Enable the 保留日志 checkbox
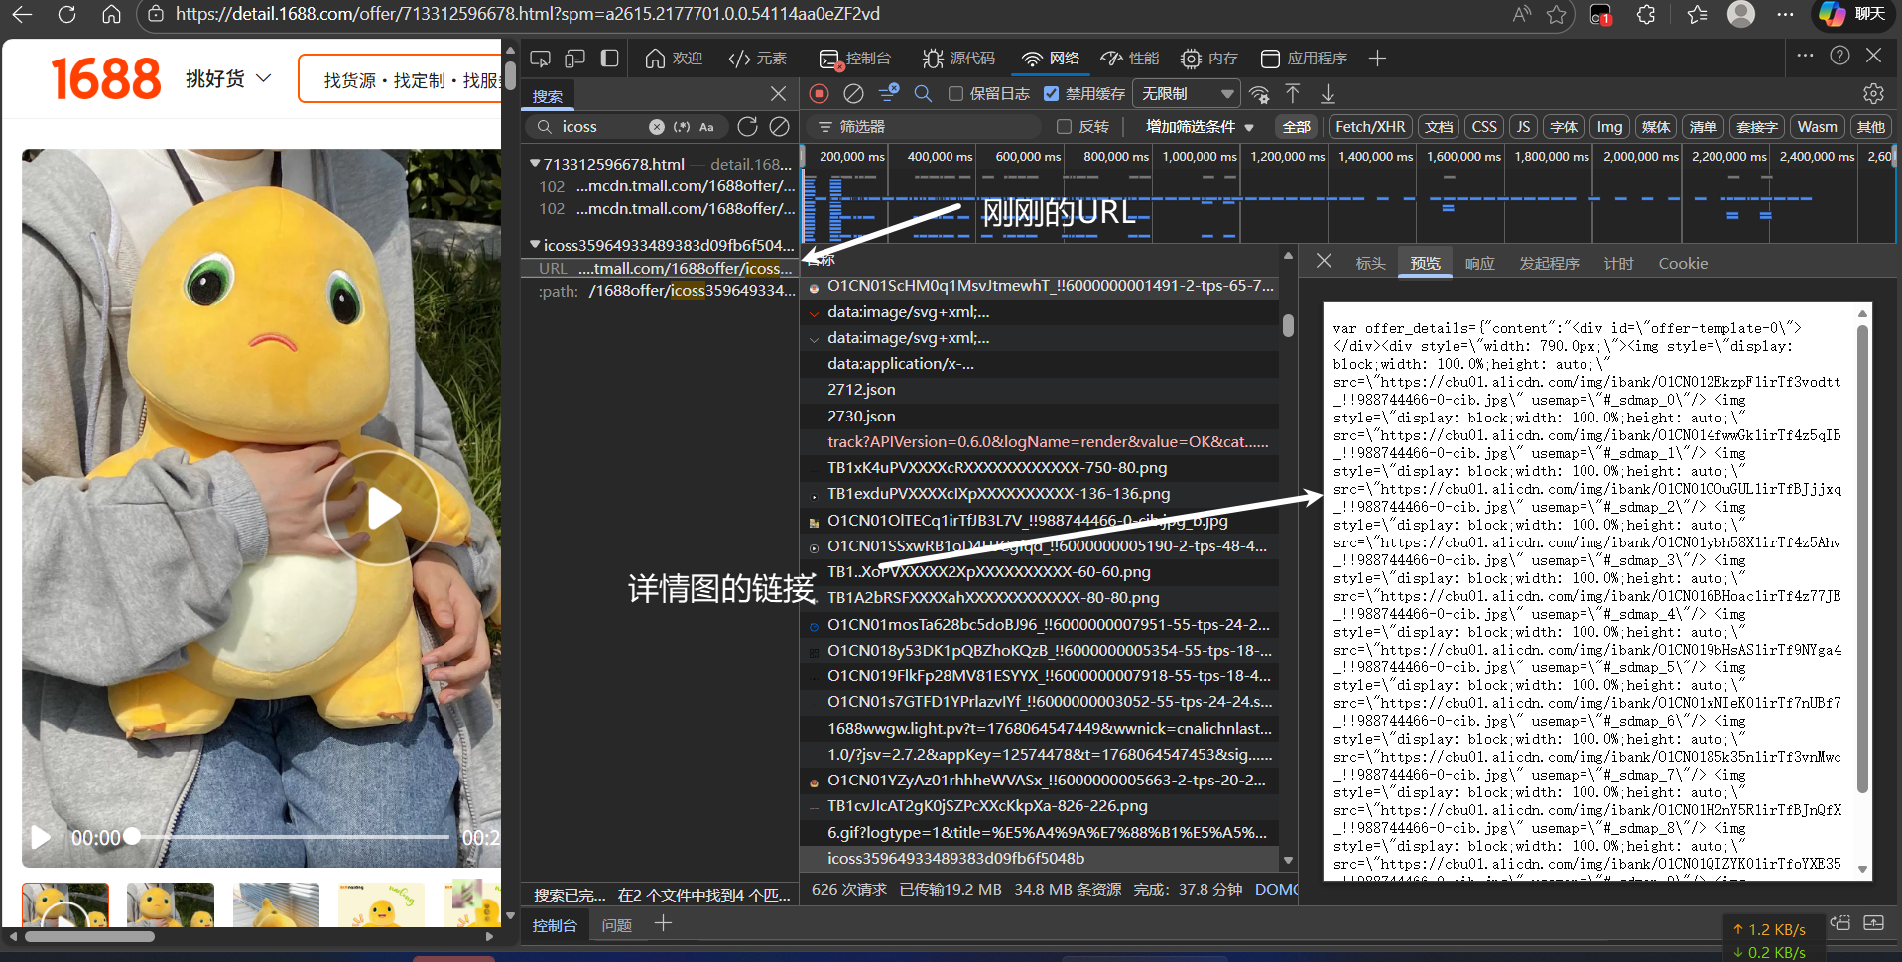 955,93
